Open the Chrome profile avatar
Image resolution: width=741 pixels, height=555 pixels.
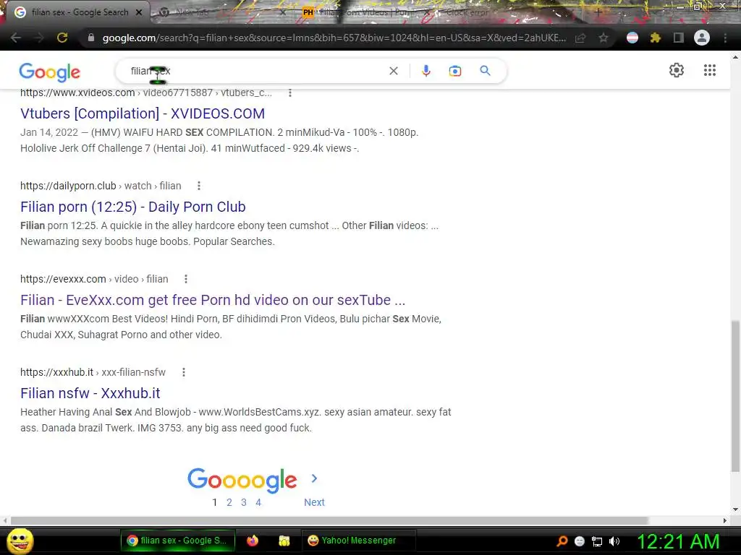[x=702, y=38]
